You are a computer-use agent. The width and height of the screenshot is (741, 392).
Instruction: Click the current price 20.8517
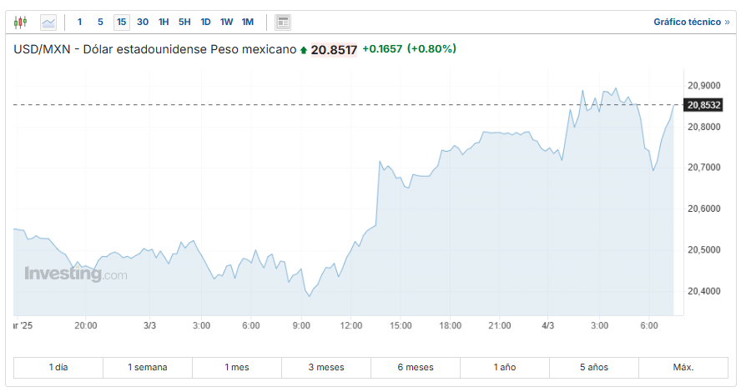coord(334,49)
